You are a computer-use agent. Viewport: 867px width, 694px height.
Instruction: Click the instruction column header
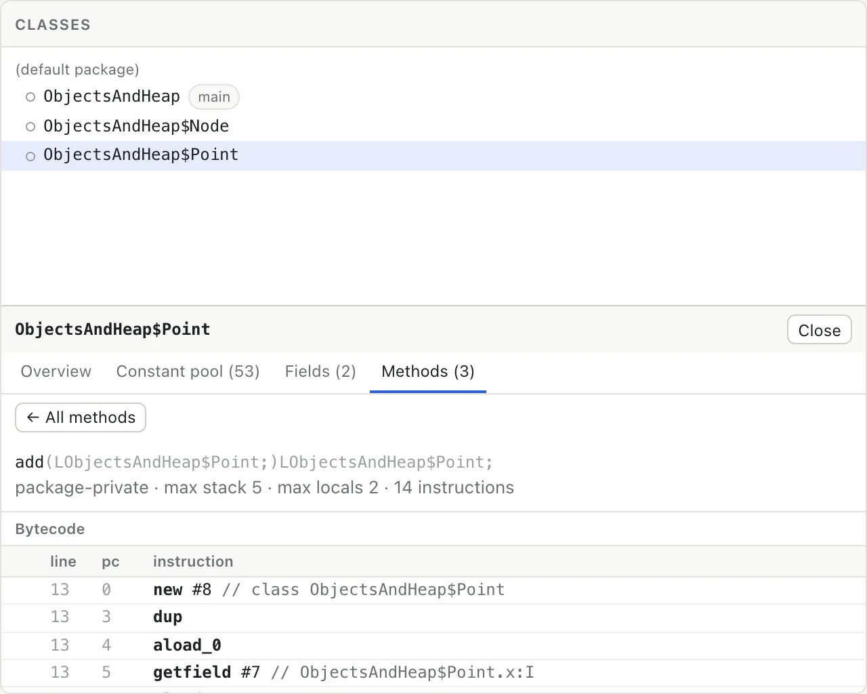click(x=193, y=562)
